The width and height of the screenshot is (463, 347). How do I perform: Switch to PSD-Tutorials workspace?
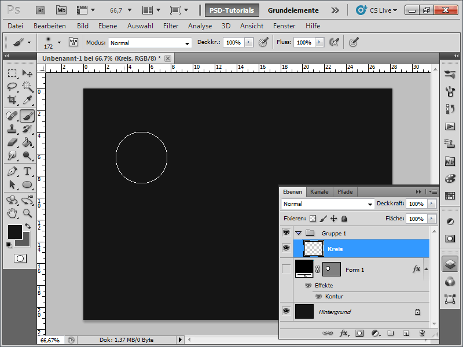coord(232,10)
